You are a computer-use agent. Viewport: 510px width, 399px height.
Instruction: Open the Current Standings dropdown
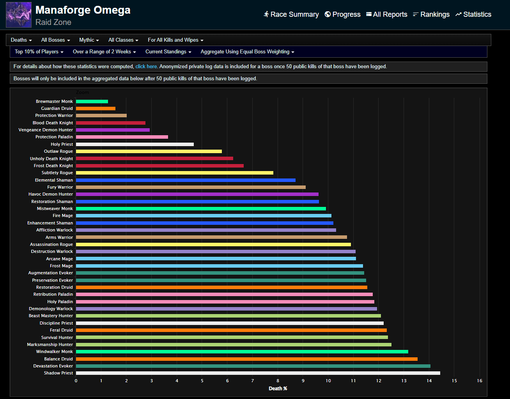pos(168,52)
